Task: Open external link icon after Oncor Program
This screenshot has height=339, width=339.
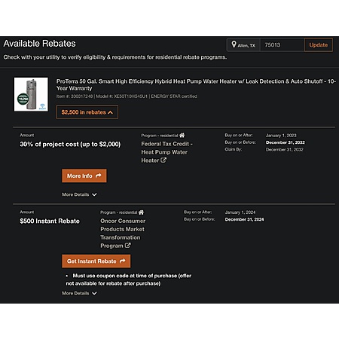Action: pos(128,246)
